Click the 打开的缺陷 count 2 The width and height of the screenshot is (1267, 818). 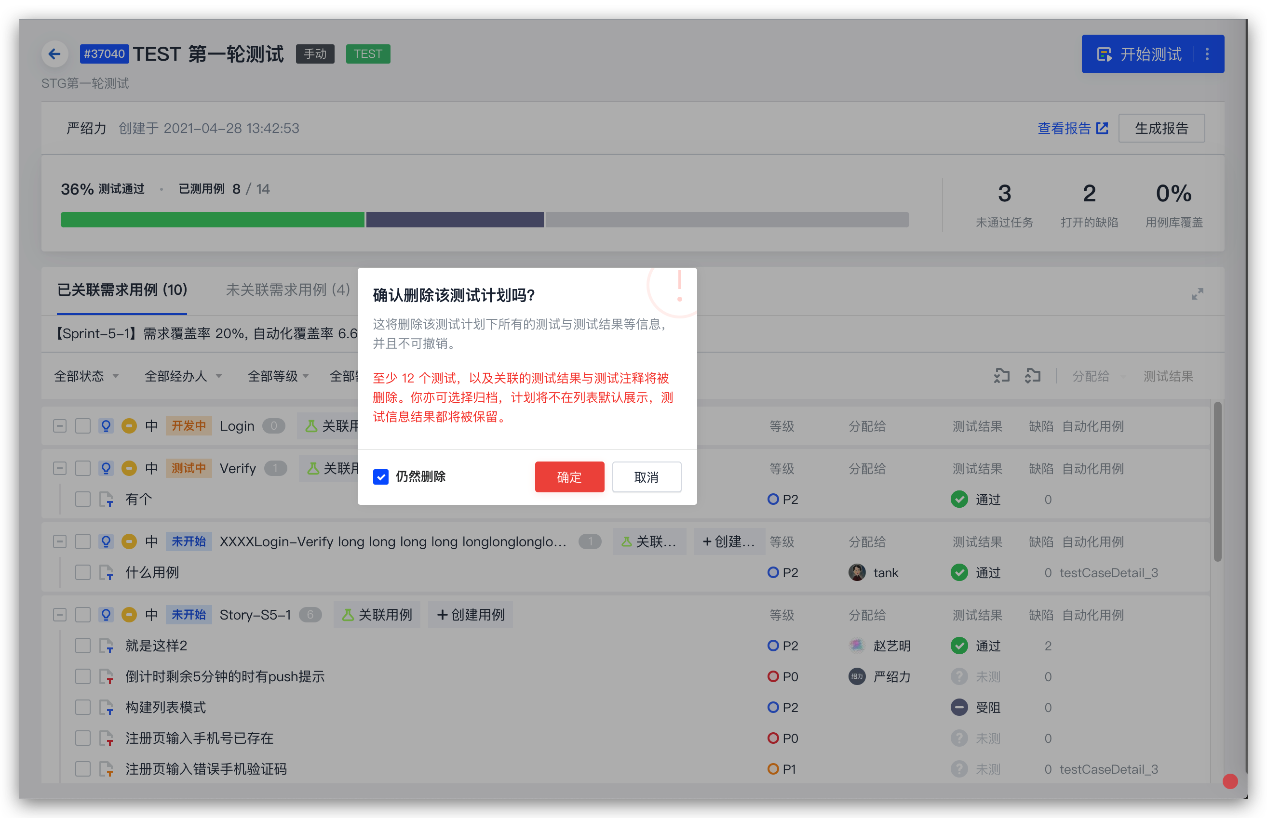1089,193
